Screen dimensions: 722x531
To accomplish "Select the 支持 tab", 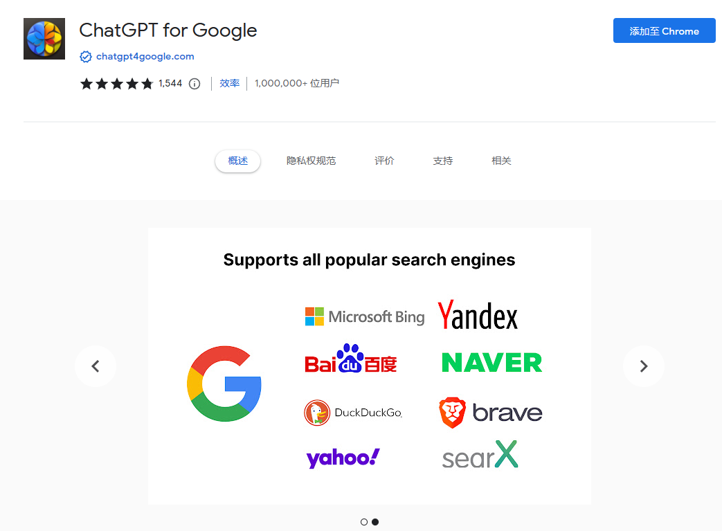I will click(x=442, y=160).
